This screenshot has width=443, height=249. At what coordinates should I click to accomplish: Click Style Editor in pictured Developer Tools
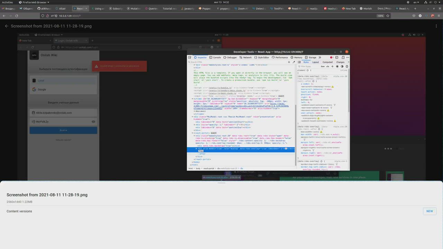pos(262,57)
